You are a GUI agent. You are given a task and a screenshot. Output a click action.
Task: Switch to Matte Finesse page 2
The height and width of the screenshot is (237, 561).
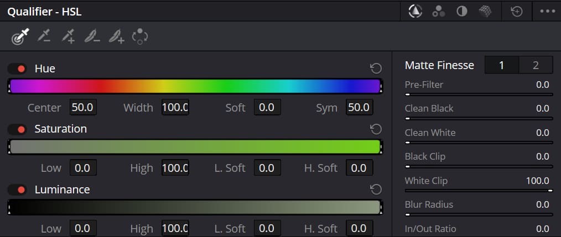[x=536, y=65]
